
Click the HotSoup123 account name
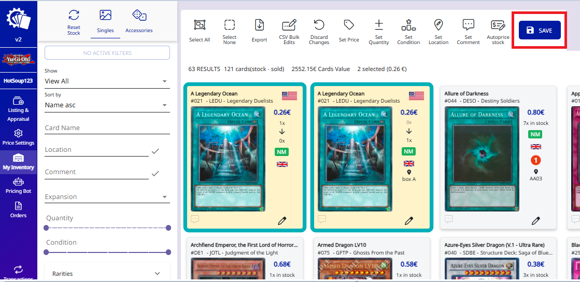(19, 81)
